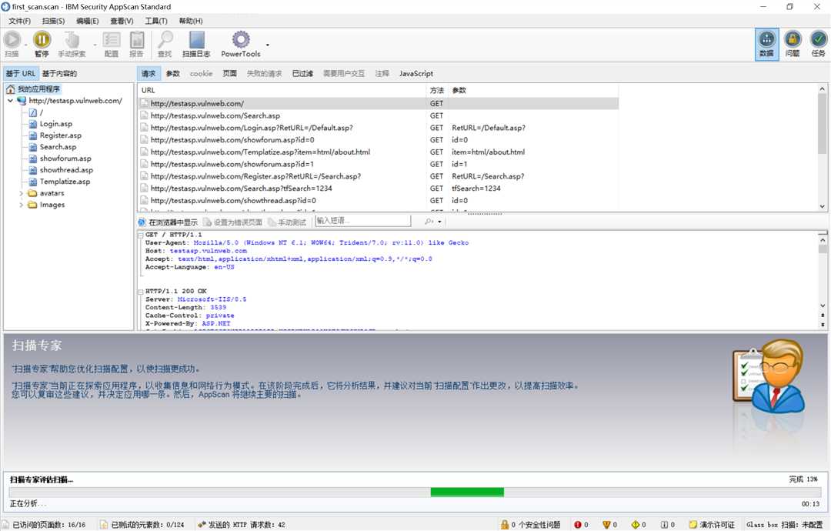Switch to Data view icon
This screenshot has height=531, width=831.
click(766, 44)
